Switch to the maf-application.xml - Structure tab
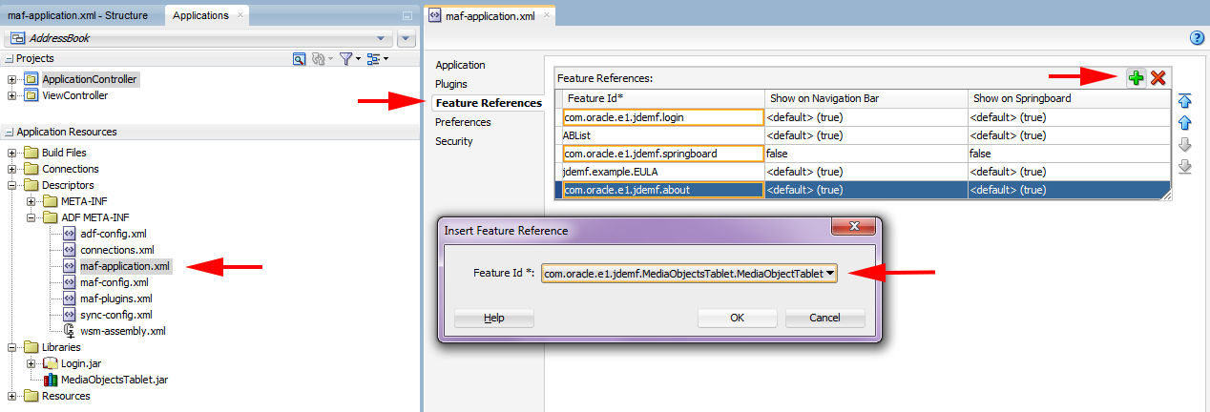 pyautogui.click(x=81, y=15)
